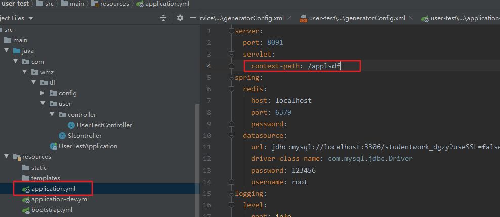Close the rvice generatorConfig.xml tab
Viewport: 500px width, 217px height.
(x=289, y=18)
